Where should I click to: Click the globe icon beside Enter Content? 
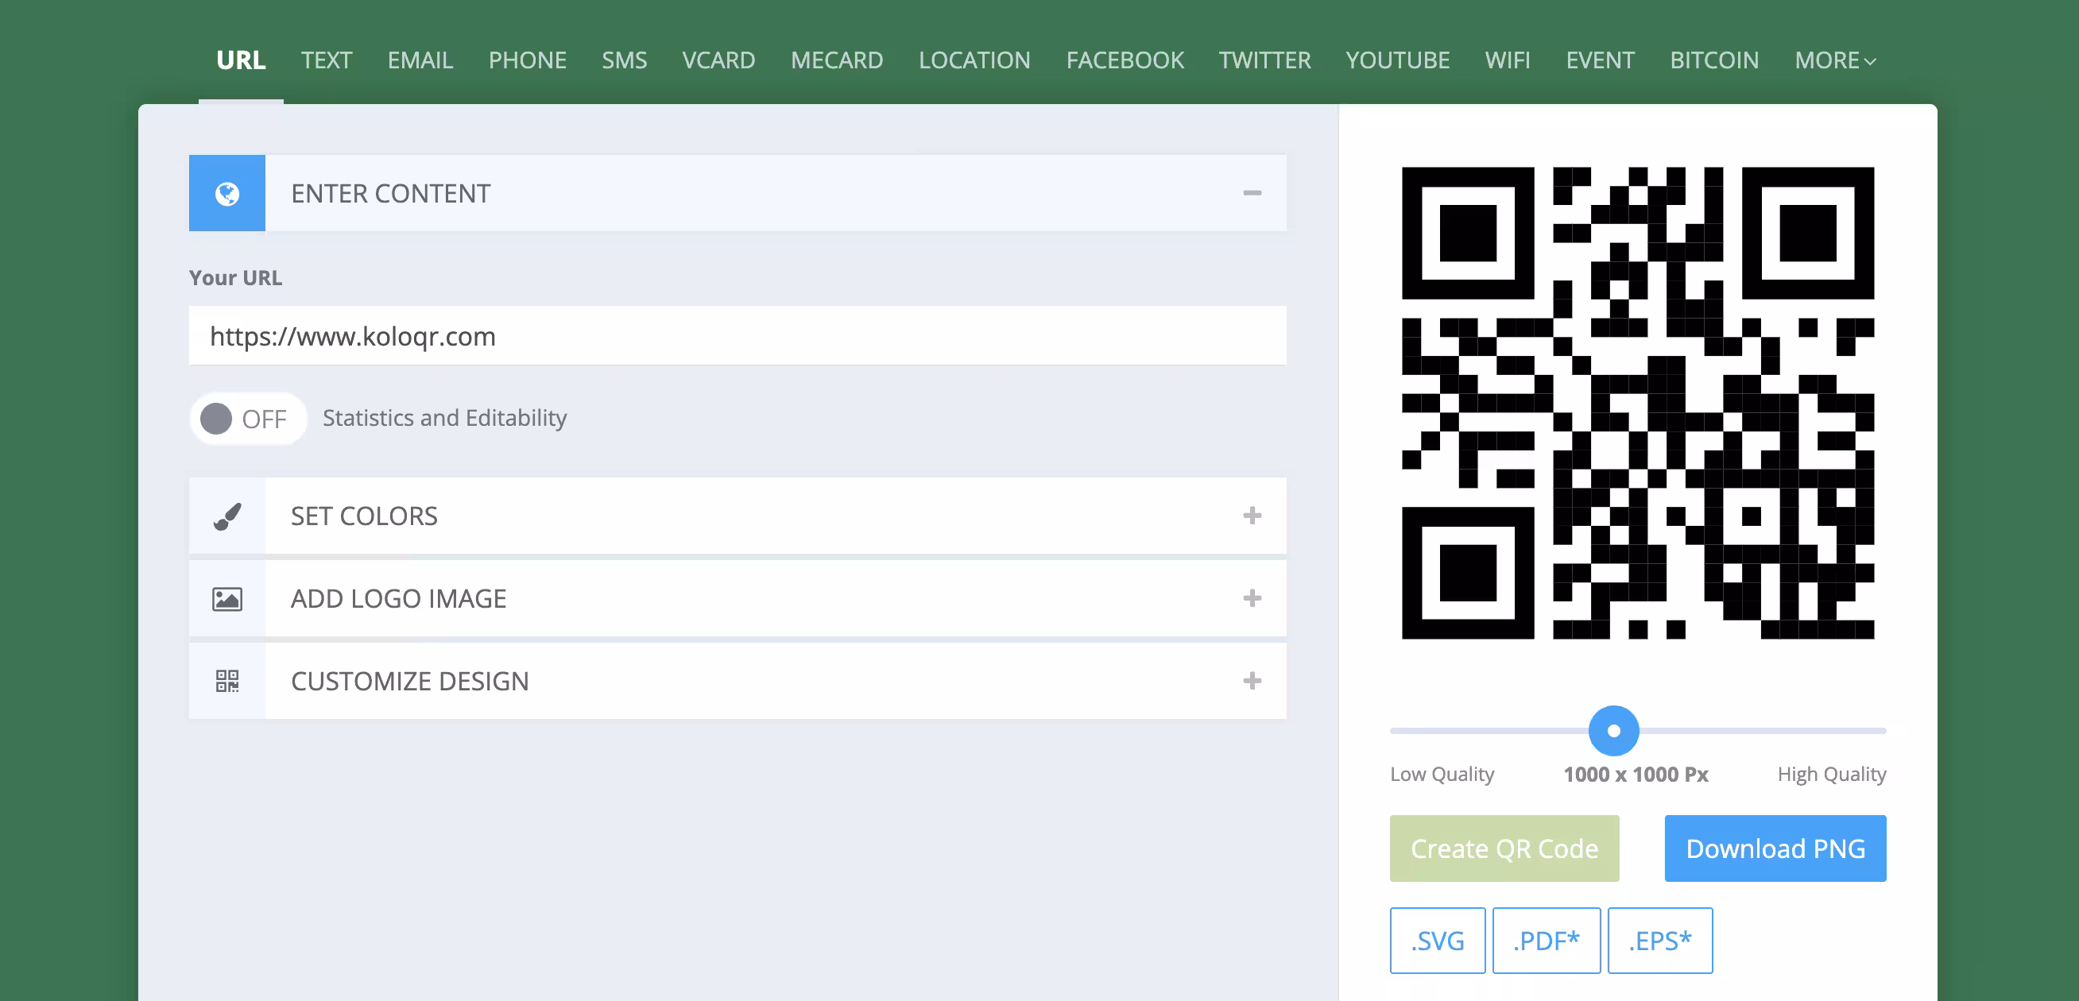(226, 194)
